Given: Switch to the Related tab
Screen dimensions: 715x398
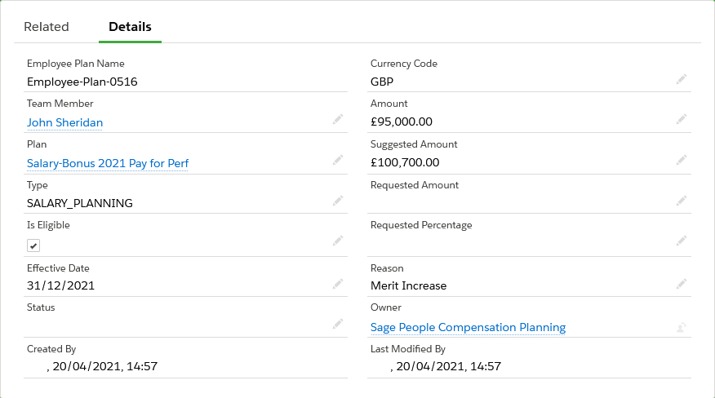Looking at the screenshot, I should click(x=47, y=27).
